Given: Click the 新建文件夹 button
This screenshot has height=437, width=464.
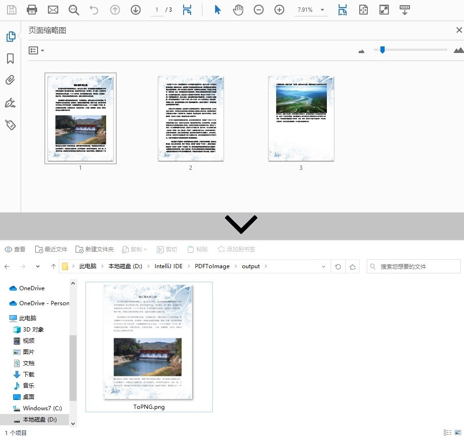Looking at the screenshot, I should point(95,249).
